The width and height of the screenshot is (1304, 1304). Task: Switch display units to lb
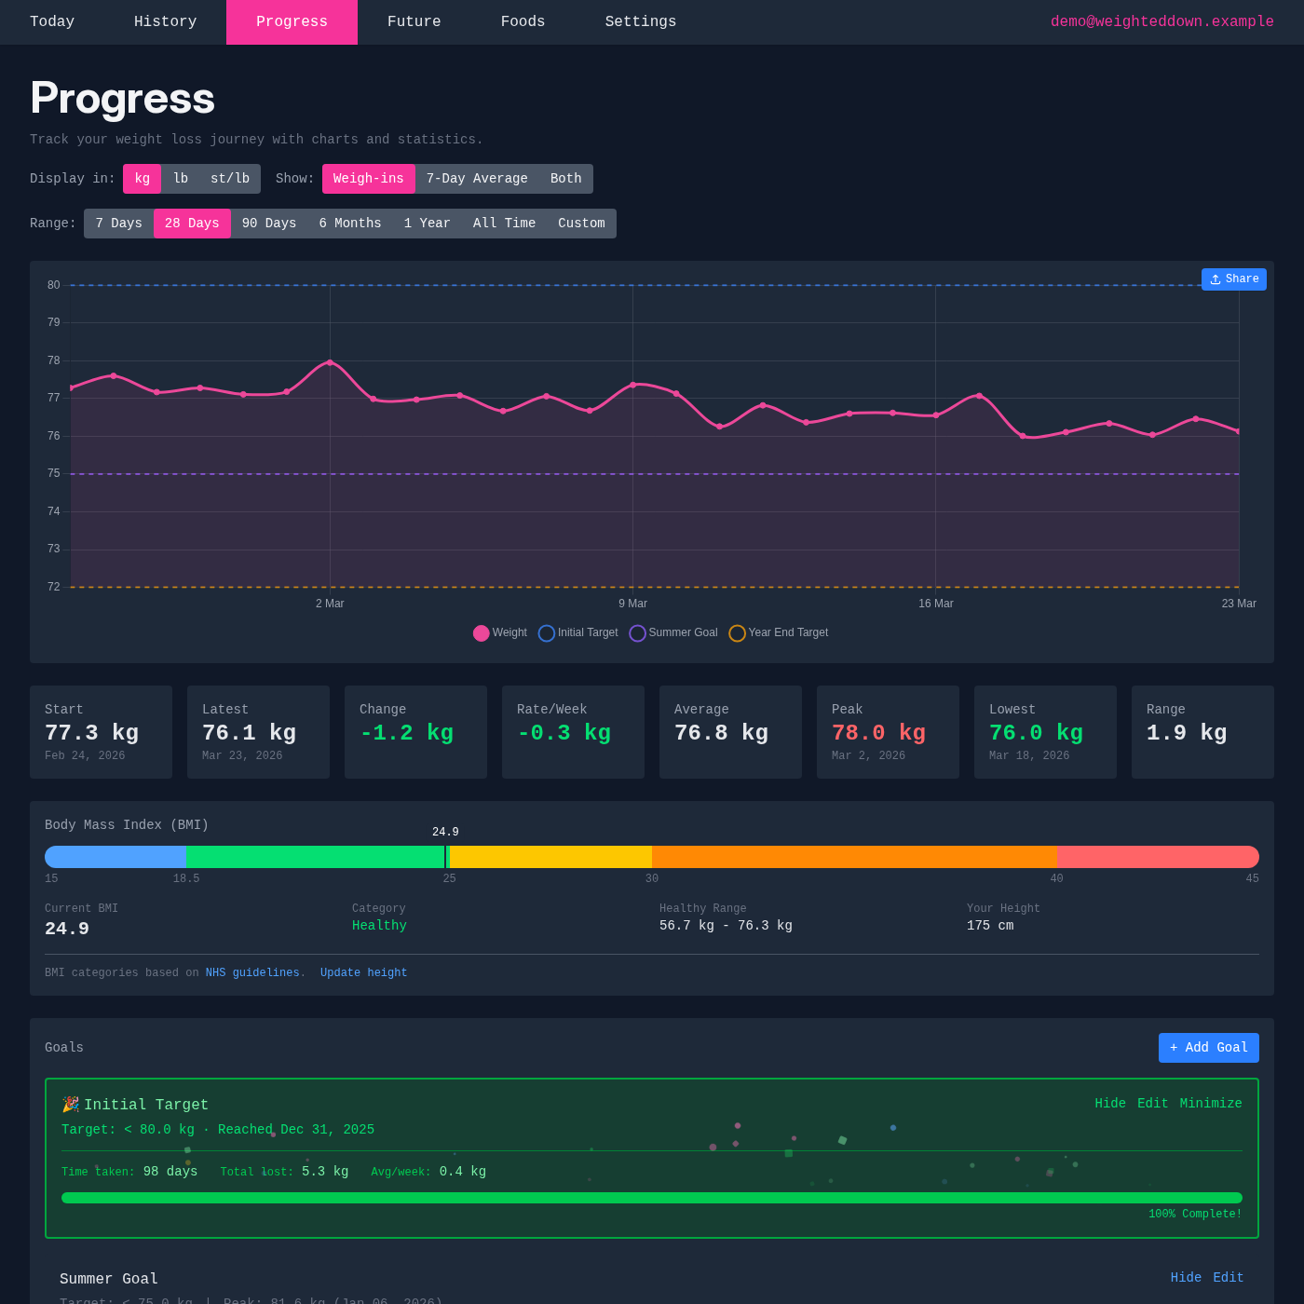[x=181, y=178]
